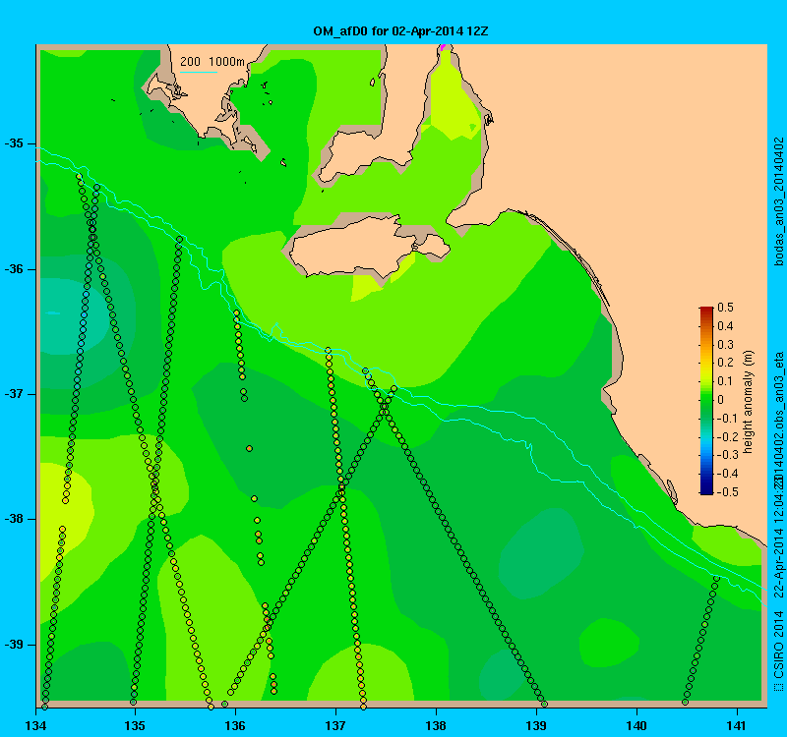This screenshot has height=737, width=787.
Task: Select the -37 latitude tick label
Action: (x=14, y=394)
